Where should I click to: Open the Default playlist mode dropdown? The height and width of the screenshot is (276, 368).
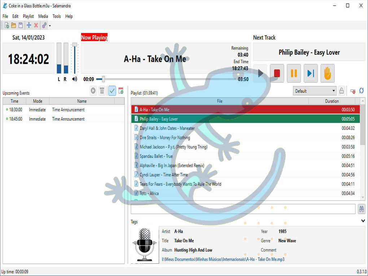point(315,91)
